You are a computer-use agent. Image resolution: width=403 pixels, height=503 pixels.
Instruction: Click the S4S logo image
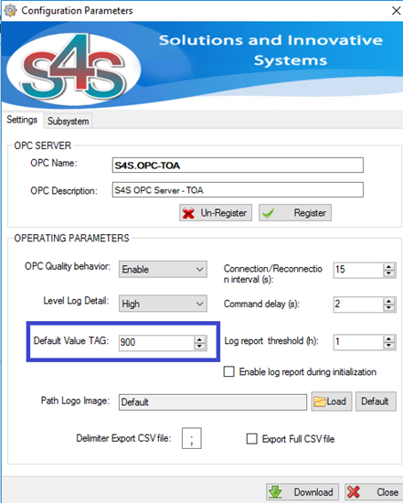(73, 68)
